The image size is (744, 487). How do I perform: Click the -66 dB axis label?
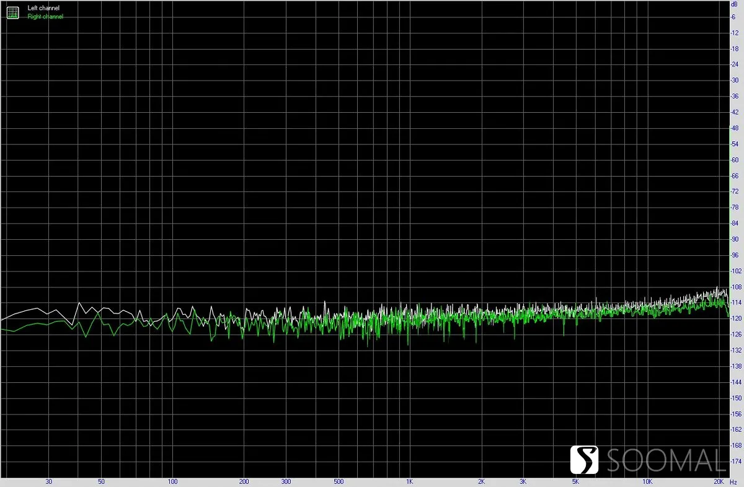point(734,175)
